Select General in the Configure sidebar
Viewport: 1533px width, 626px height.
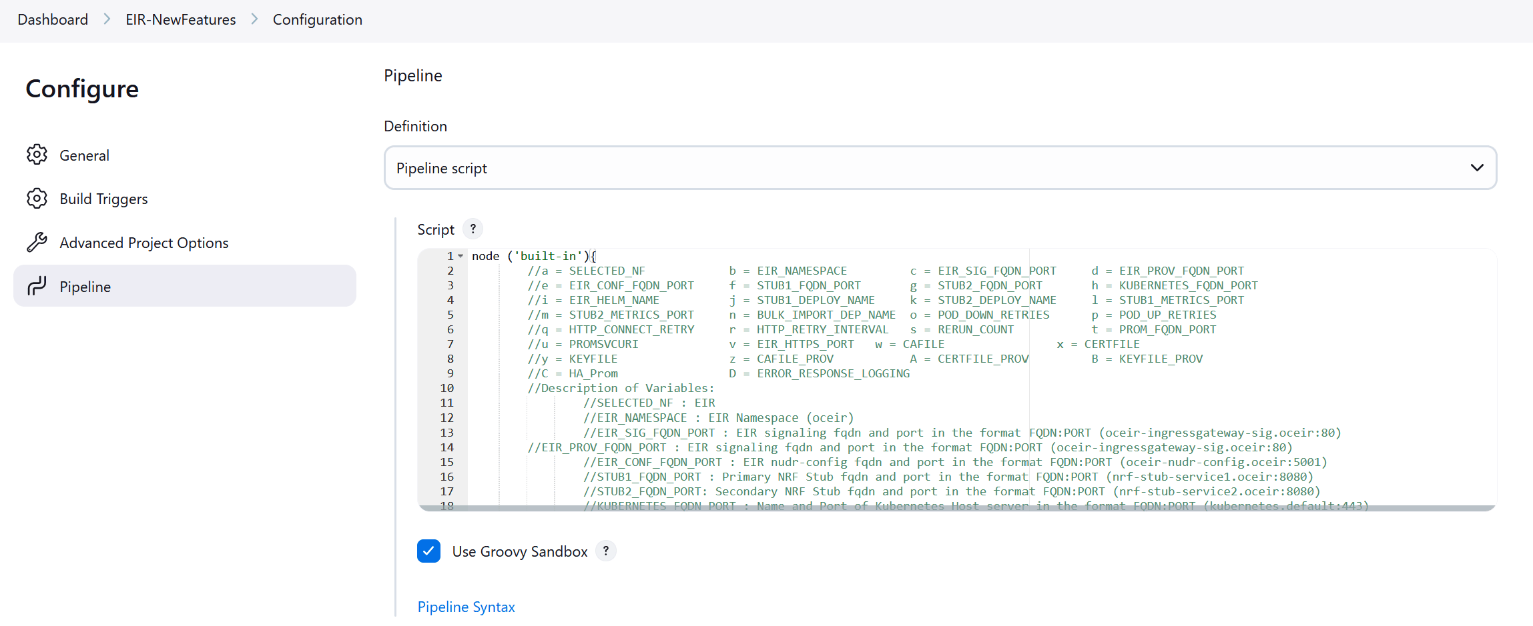(84, 155)
